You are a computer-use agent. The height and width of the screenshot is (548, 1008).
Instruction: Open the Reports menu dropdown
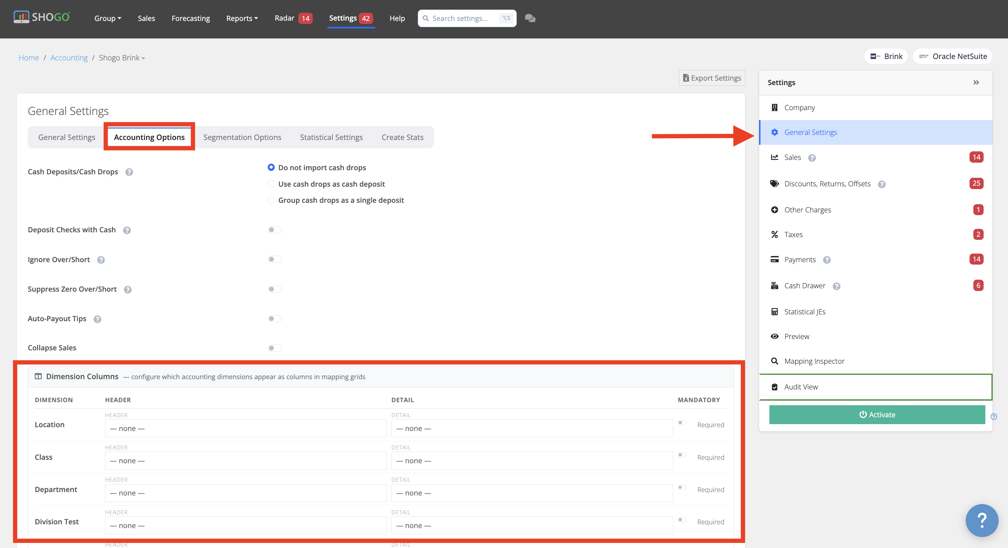coord(242,19)
